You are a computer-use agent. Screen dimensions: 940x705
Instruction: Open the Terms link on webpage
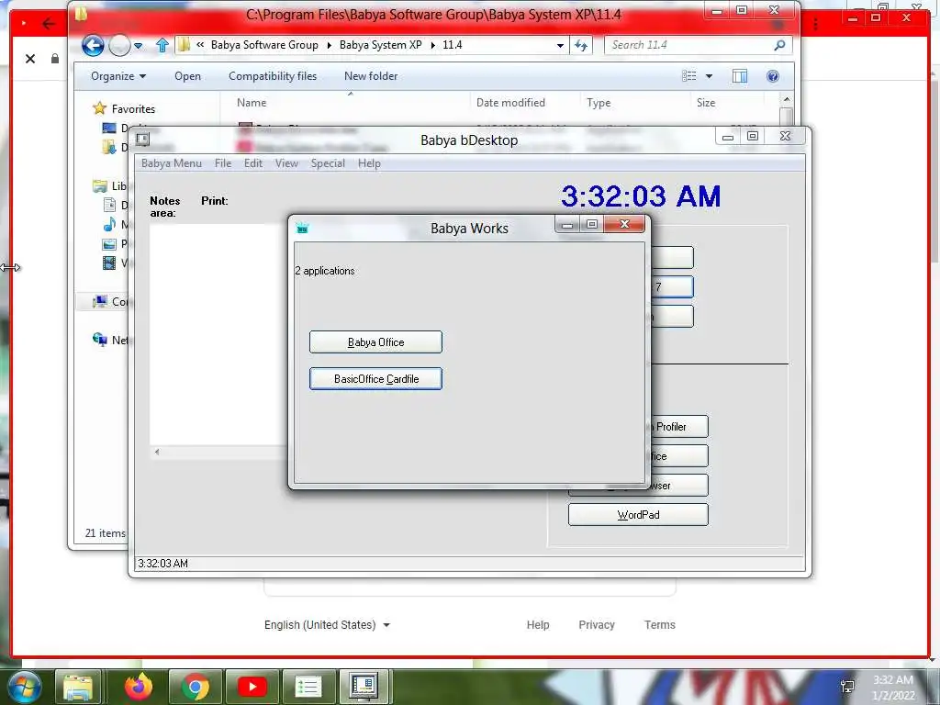pyautogui.click(x=659, y=624)
